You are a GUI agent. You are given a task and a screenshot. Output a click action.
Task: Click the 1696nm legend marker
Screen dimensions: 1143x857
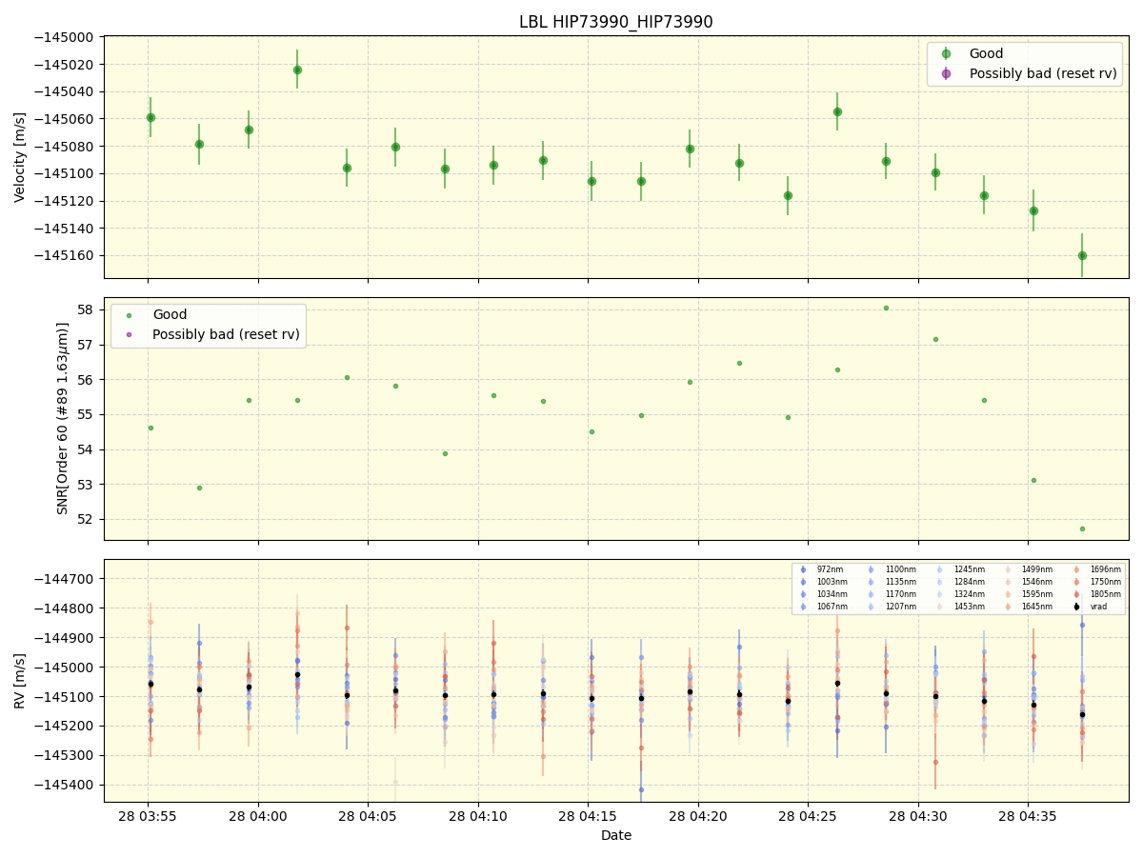[x=1077, y=569]
